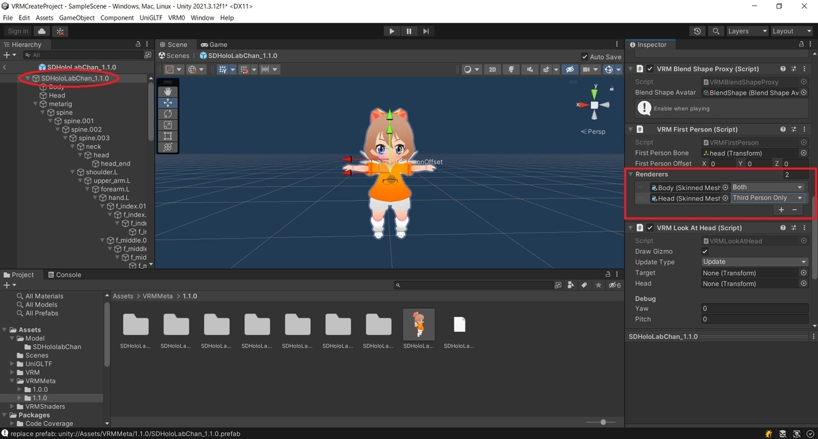Open the shading draw mode dropdown

[470, 70]
